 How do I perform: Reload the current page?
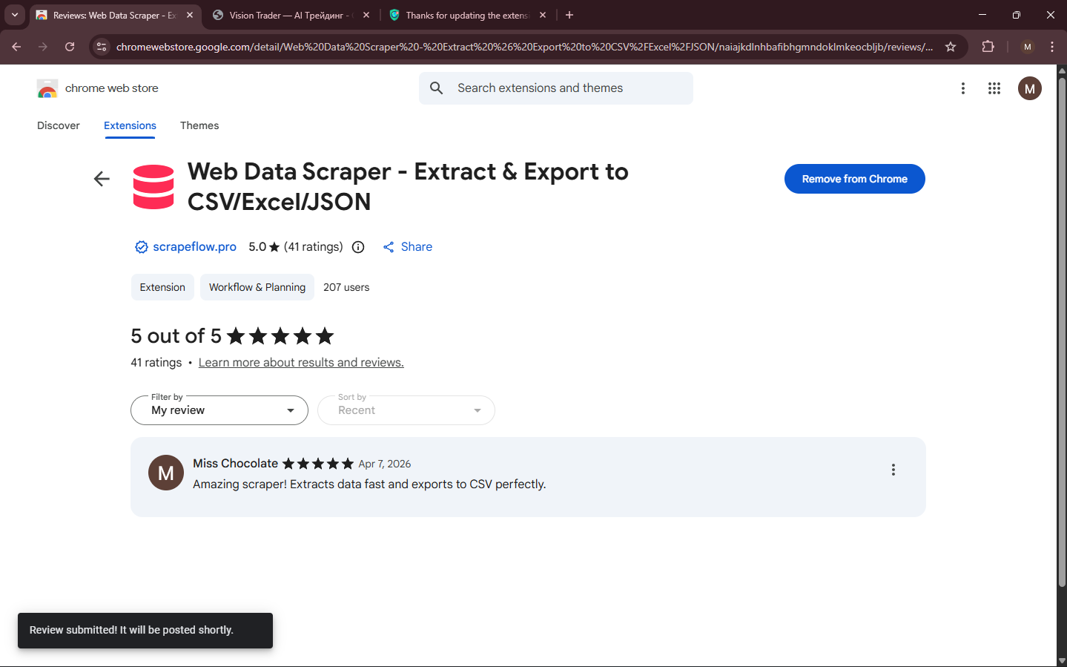pos(70,47)
